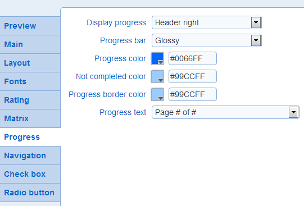Viewport: 304px width, 206px height.
Task: Open the Navigation tab
Action: [30, 155]
